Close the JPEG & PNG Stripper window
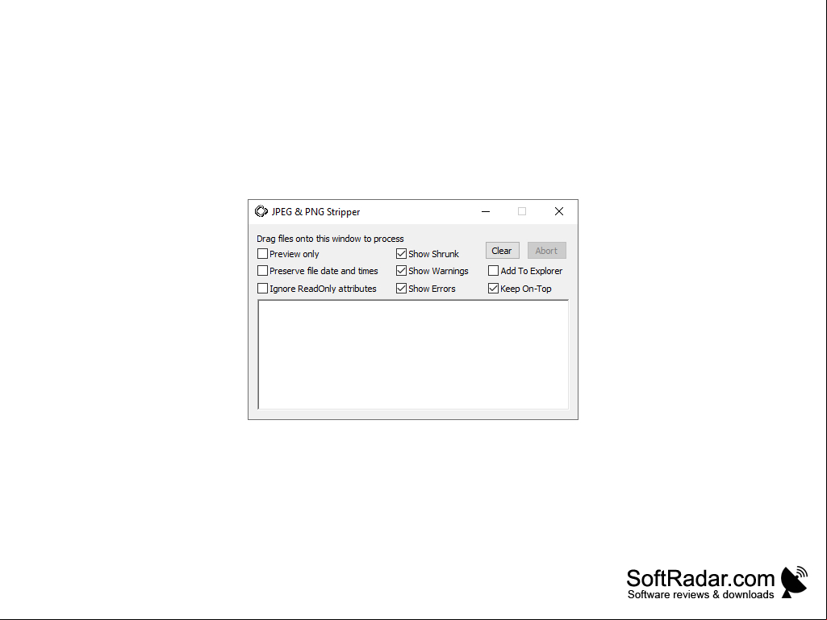This screenshot has height=620, width=827. coord(559,211)
